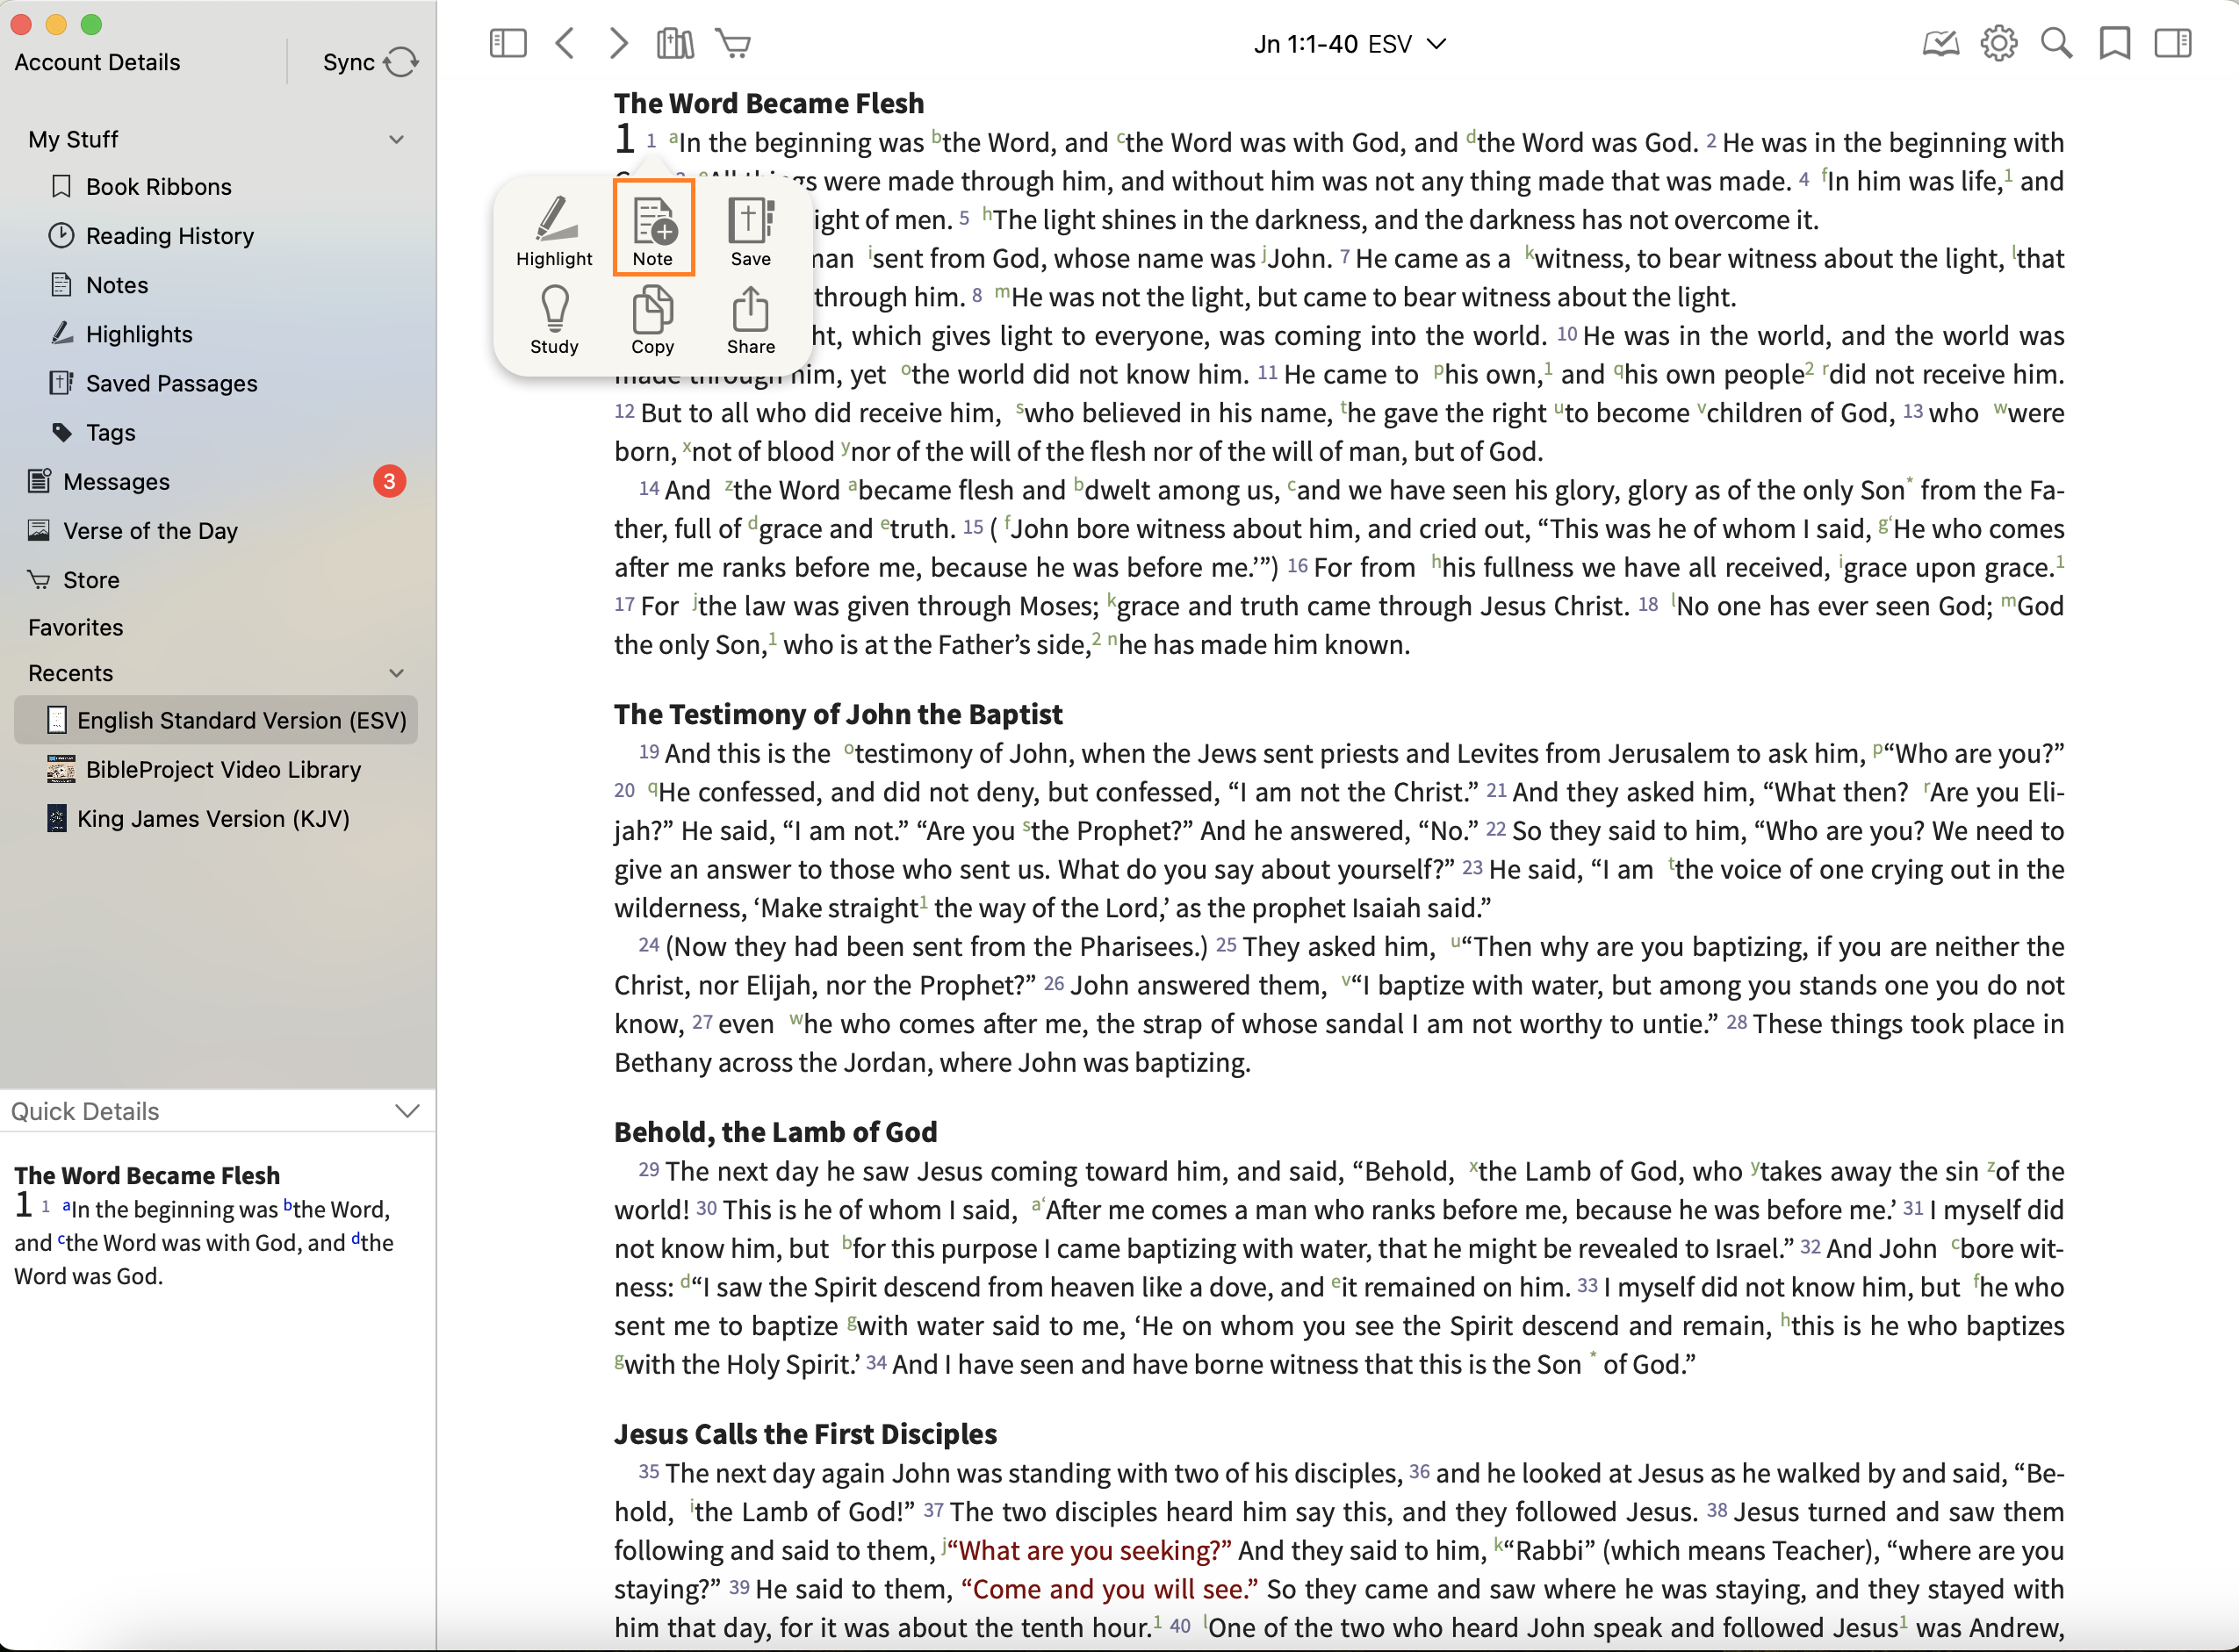2239x1652 pixels.
Task: Click red text "Come and you will see."
Action: [x=1110, y=1589]
